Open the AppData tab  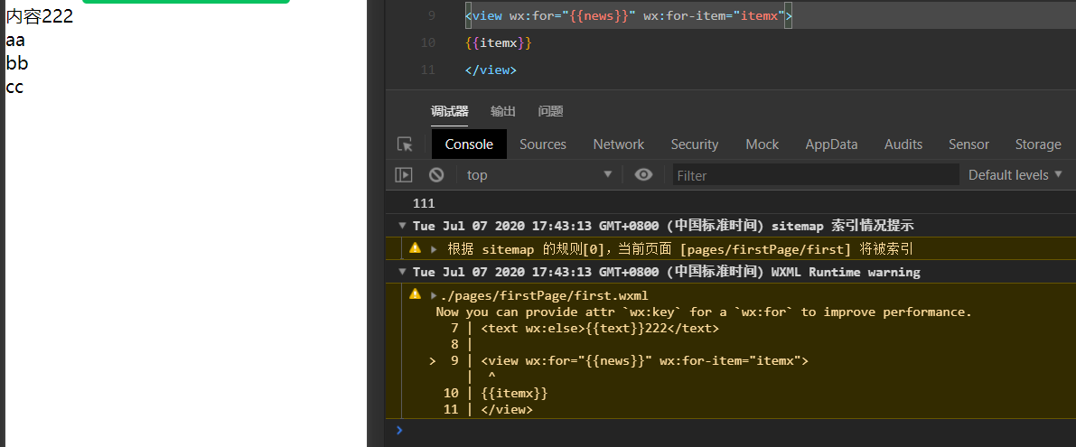coord(832,144)
